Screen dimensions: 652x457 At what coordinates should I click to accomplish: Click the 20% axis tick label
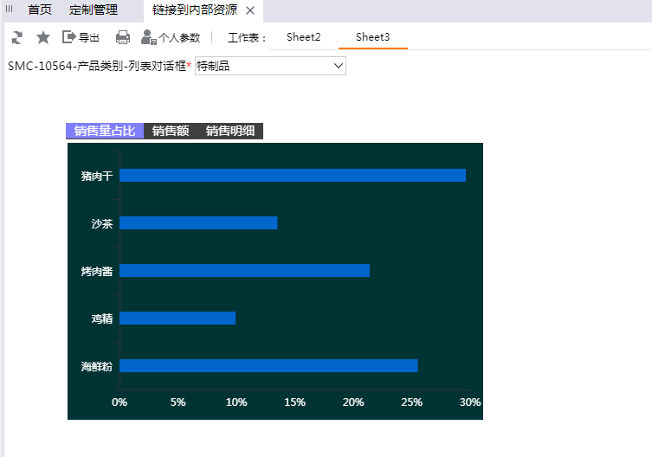[353, 402]
